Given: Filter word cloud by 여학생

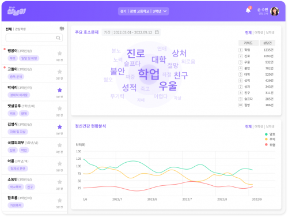Looking at the screenshot, I should [259, 33].
